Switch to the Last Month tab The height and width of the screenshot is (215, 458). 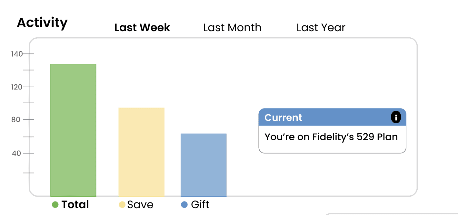point(232,28)
